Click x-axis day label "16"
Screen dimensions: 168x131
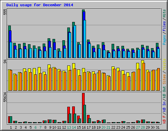coord(84,127)
